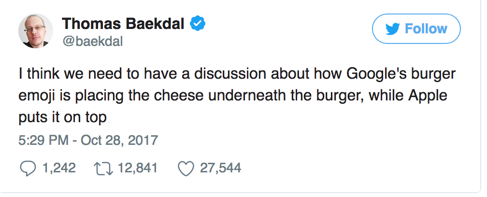487x197 pixels.
Task: Click the Oct 28, 2017 date
Action: click(118, 141)
